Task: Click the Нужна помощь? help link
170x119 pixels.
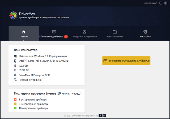Action: tap(150, 3)
